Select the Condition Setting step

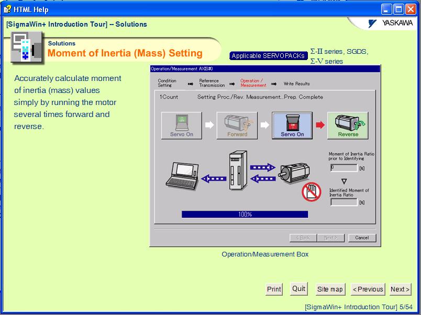(x=167, y=83)
